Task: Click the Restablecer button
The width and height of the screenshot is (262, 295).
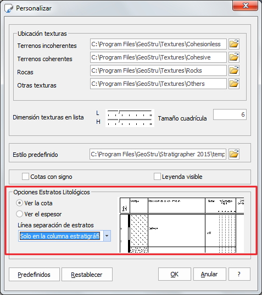Action: [x=87, y=275]
